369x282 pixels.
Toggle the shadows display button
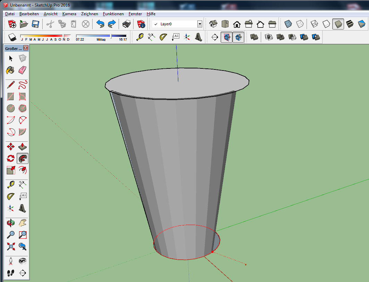[x=12, y=37]
